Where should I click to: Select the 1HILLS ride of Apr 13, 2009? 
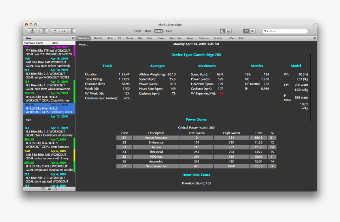tap(49, 108)
